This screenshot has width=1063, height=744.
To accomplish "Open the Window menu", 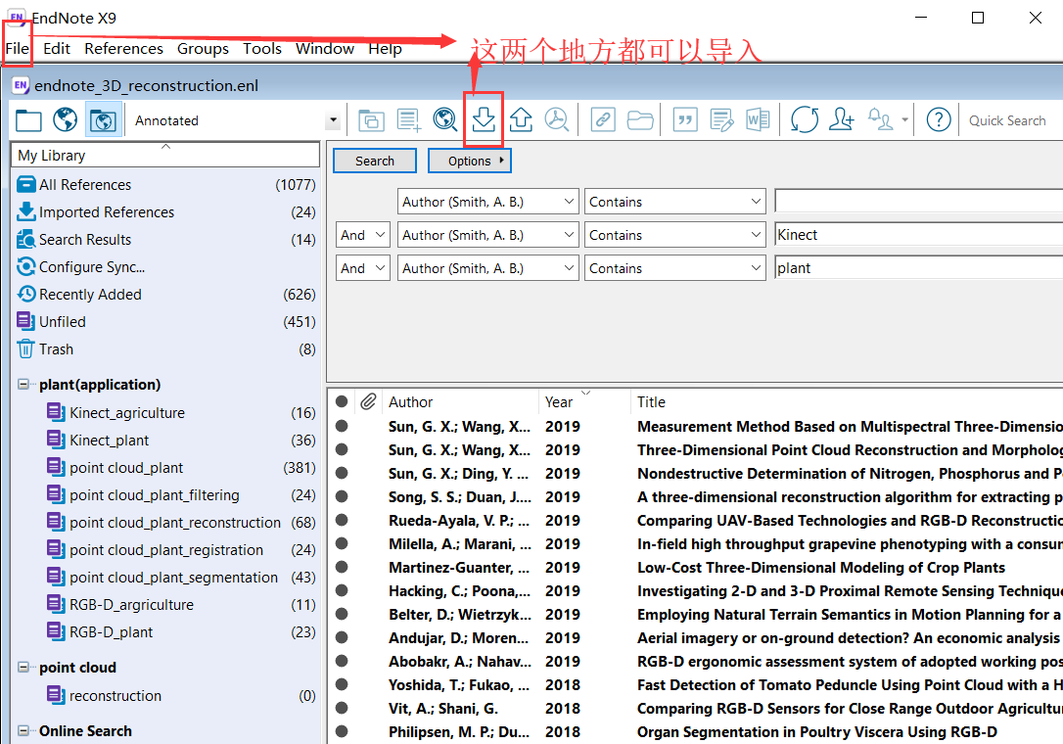I will click(325, 48).
